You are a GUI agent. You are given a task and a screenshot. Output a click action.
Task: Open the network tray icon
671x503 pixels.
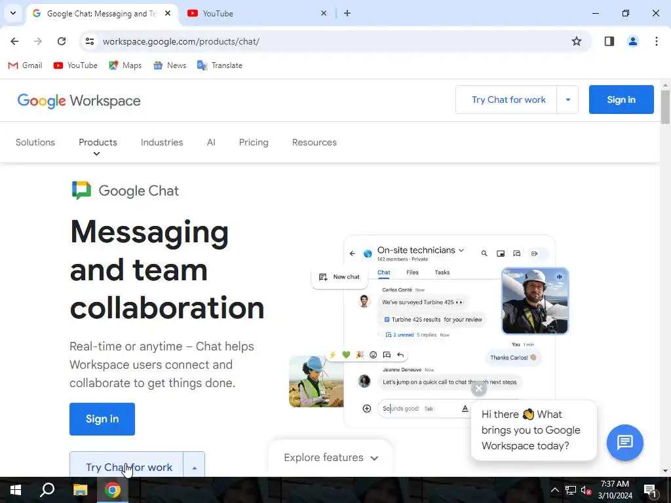pos(571,490)
